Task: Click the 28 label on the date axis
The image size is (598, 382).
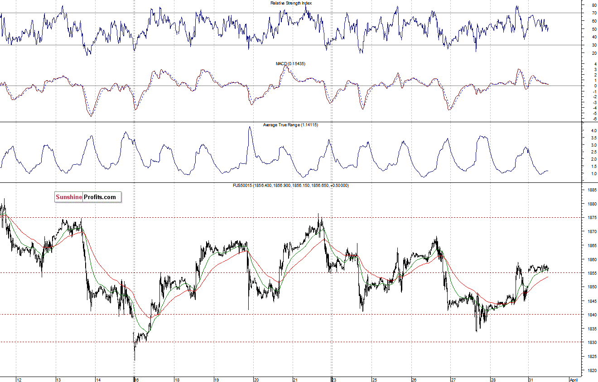Action: coord(492,379)
